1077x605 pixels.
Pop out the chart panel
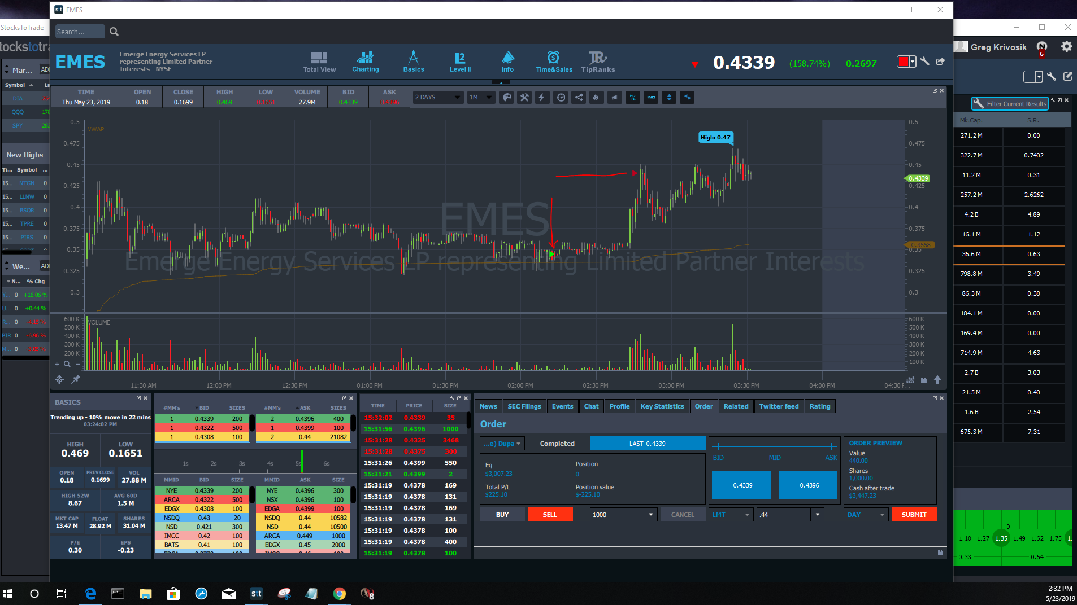[935, 90]
